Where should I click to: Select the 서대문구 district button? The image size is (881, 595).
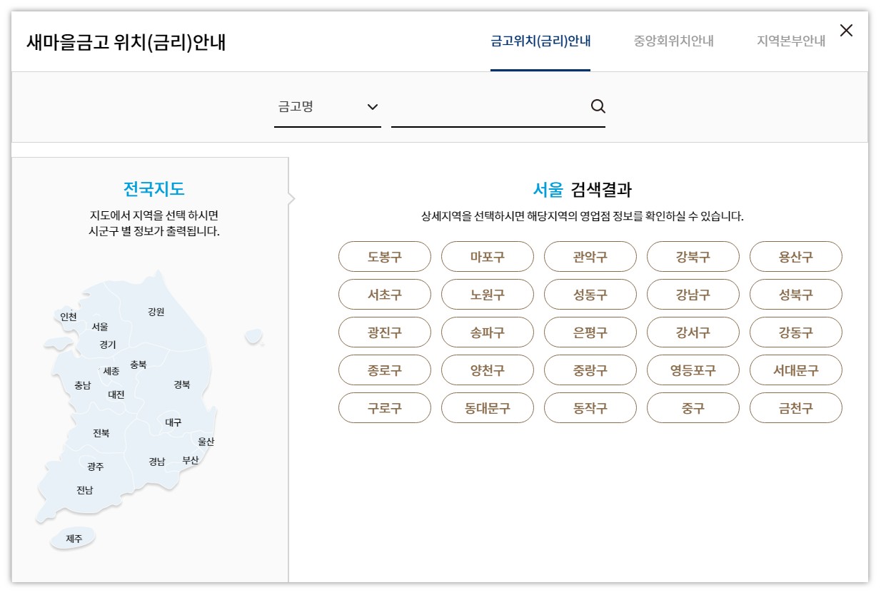796,370
